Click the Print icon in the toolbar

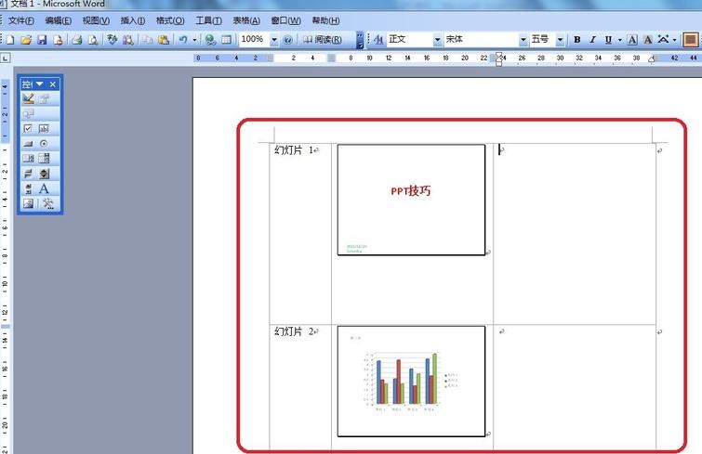77,40
